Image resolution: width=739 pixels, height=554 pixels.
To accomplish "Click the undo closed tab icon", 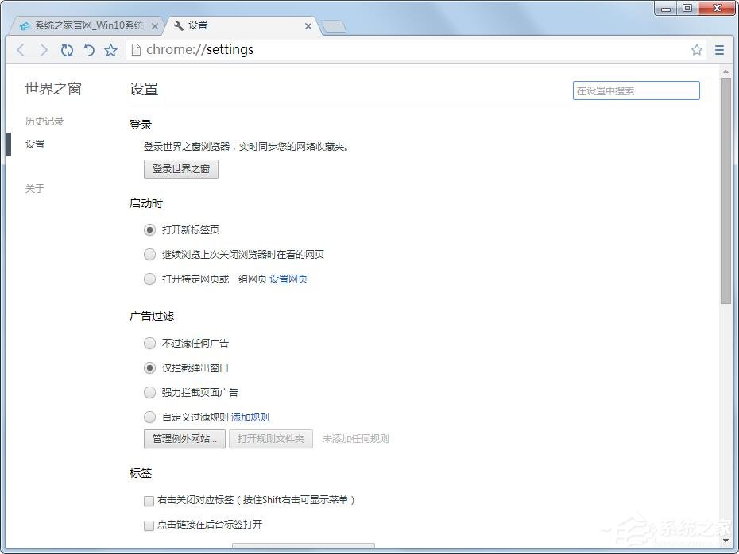I will click(89, 49).
